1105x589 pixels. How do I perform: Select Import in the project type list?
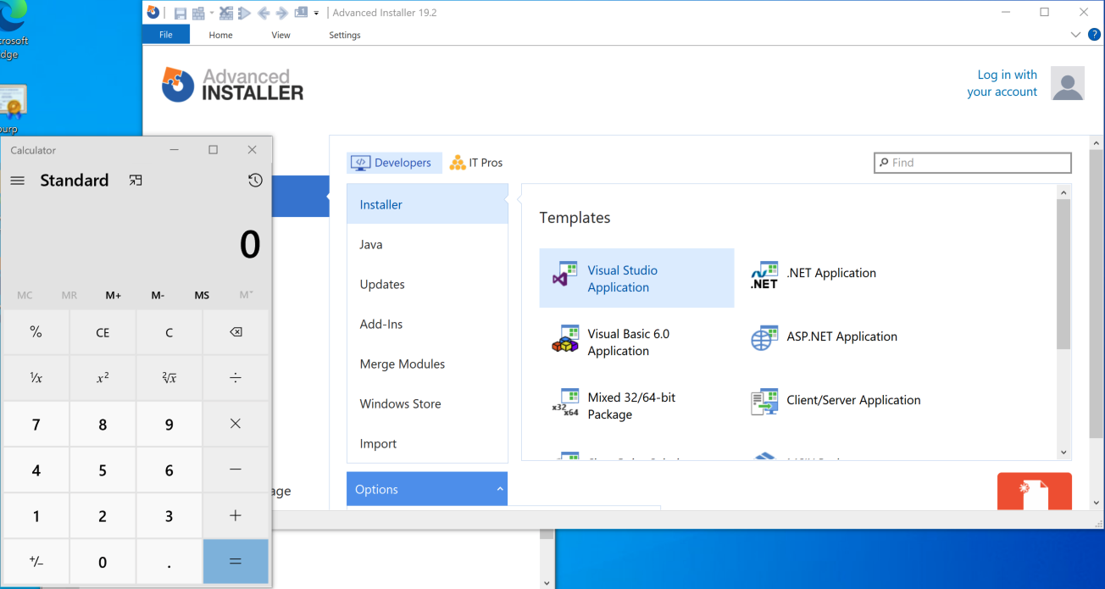(x=427, y=443)
